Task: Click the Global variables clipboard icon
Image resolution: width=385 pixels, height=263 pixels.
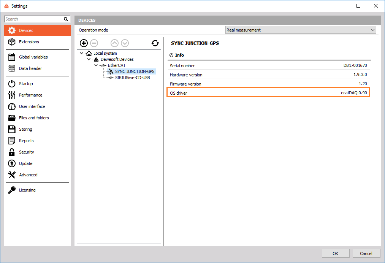Action: coord(11,57)
